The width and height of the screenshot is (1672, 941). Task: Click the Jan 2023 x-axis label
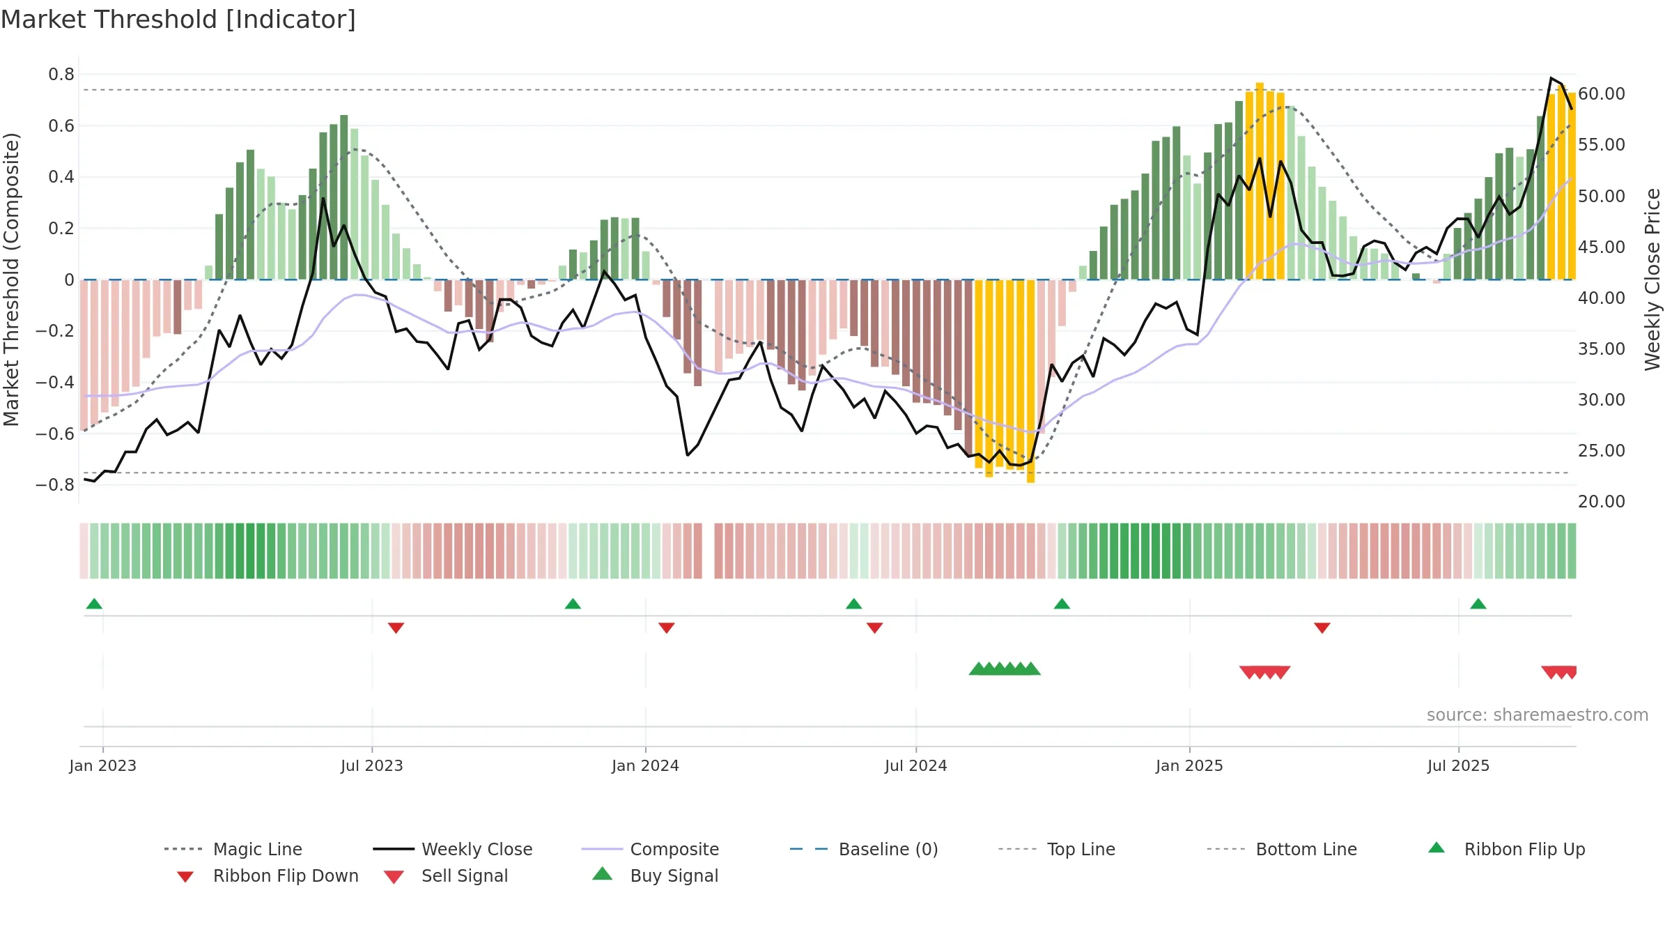pos(103,765)
